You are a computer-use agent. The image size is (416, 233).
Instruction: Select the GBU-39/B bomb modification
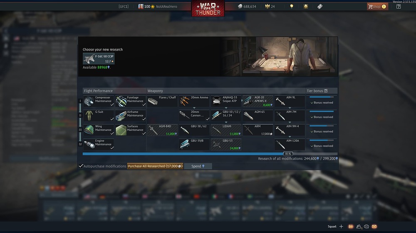(194, 145)
